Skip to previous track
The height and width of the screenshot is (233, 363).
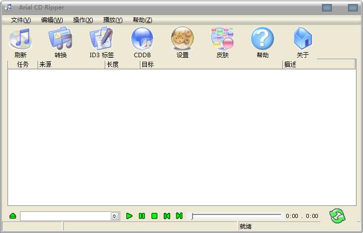[x=166, y=216]
